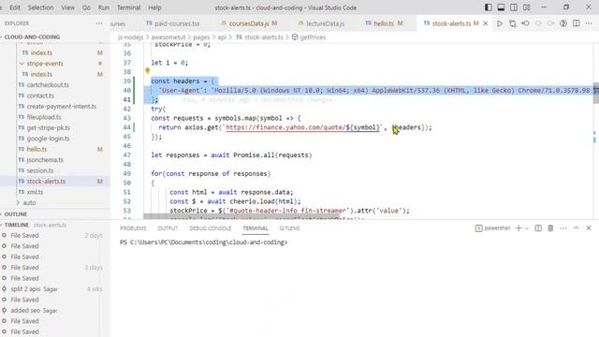
Task: Maximize the panel with the up chevron
Action: (577, 228)
